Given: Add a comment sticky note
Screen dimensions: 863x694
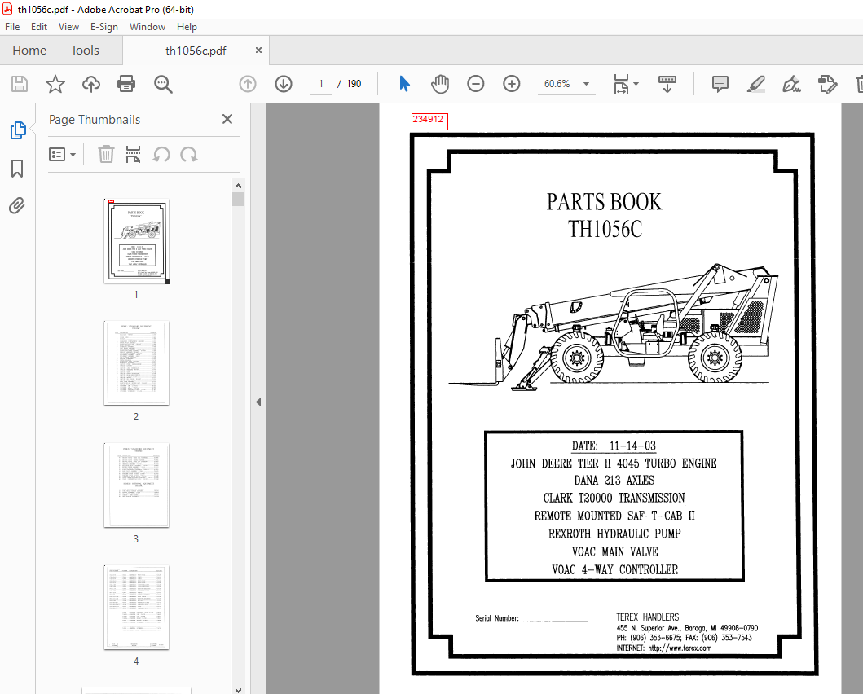Looking at the screenshot, I should pyautogui.click(x=720, y=84).
